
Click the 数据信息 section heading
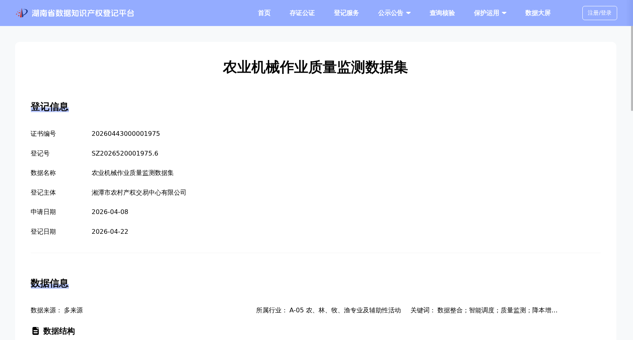tap(50, 283)
